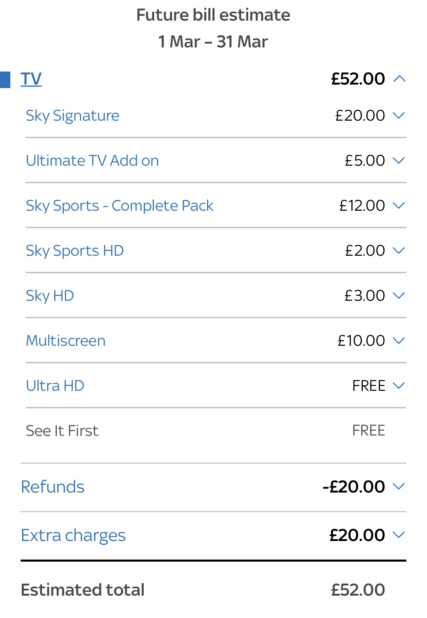
Task: Open Sky Sports HD link
Action: pyautogui.click(x=75, y=251)
